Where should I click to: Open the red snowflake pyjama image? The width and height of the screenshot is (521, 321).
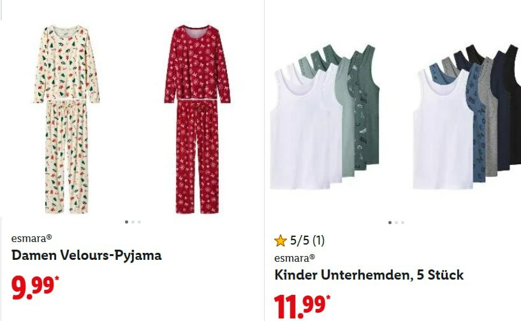(x=197, y=120)
